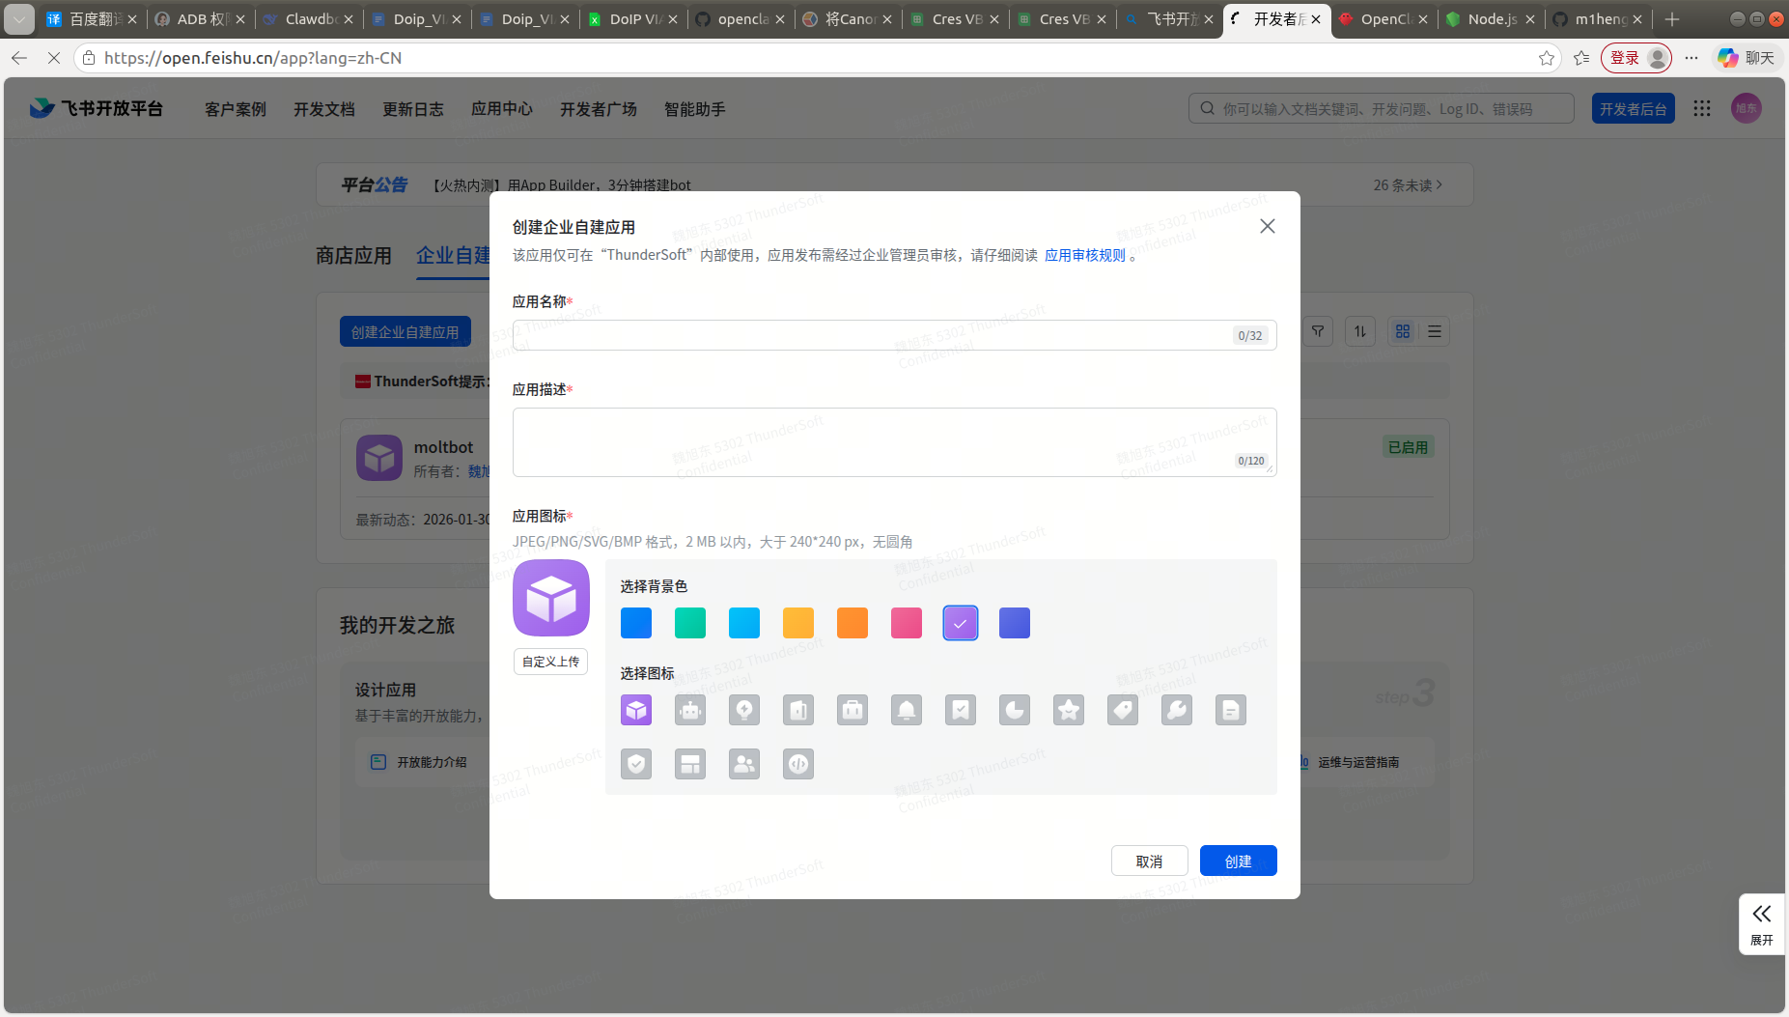Click the 自定义上传 upload button
This screenshot has width=1789, height=1017.
coord(550,662)
